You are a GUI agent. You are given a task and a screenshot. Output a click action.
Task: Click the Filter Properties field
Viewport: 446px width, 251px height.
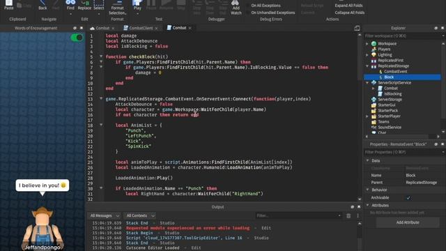pos(403,152)
